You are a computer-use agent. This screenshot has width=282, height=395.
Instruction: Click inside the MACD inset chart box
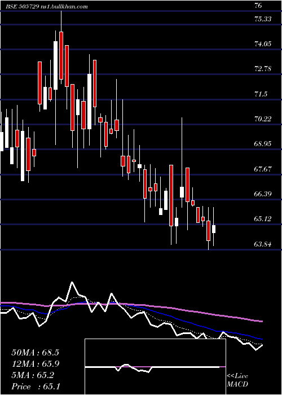pos(155,367)
